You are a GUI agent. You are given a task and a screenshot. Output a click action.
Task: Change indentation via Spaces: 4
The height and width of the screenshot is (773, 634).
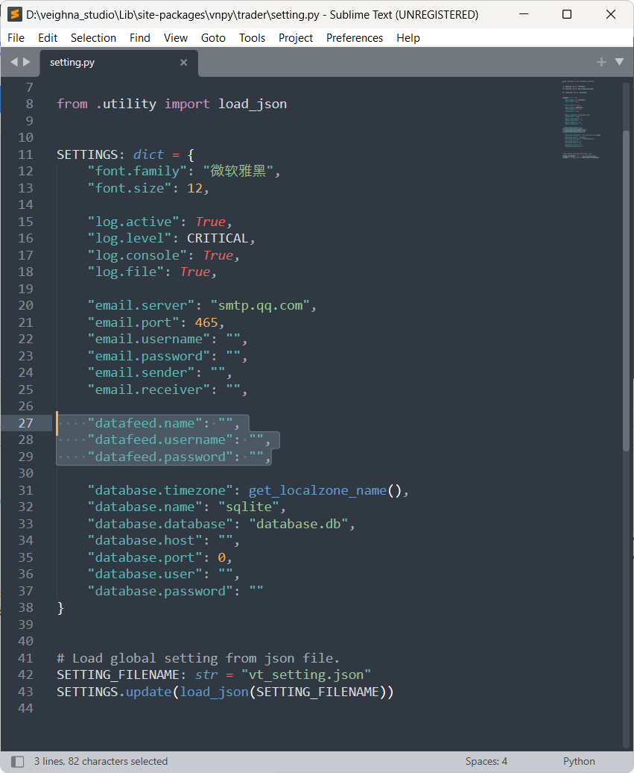[x=486, y=761]
